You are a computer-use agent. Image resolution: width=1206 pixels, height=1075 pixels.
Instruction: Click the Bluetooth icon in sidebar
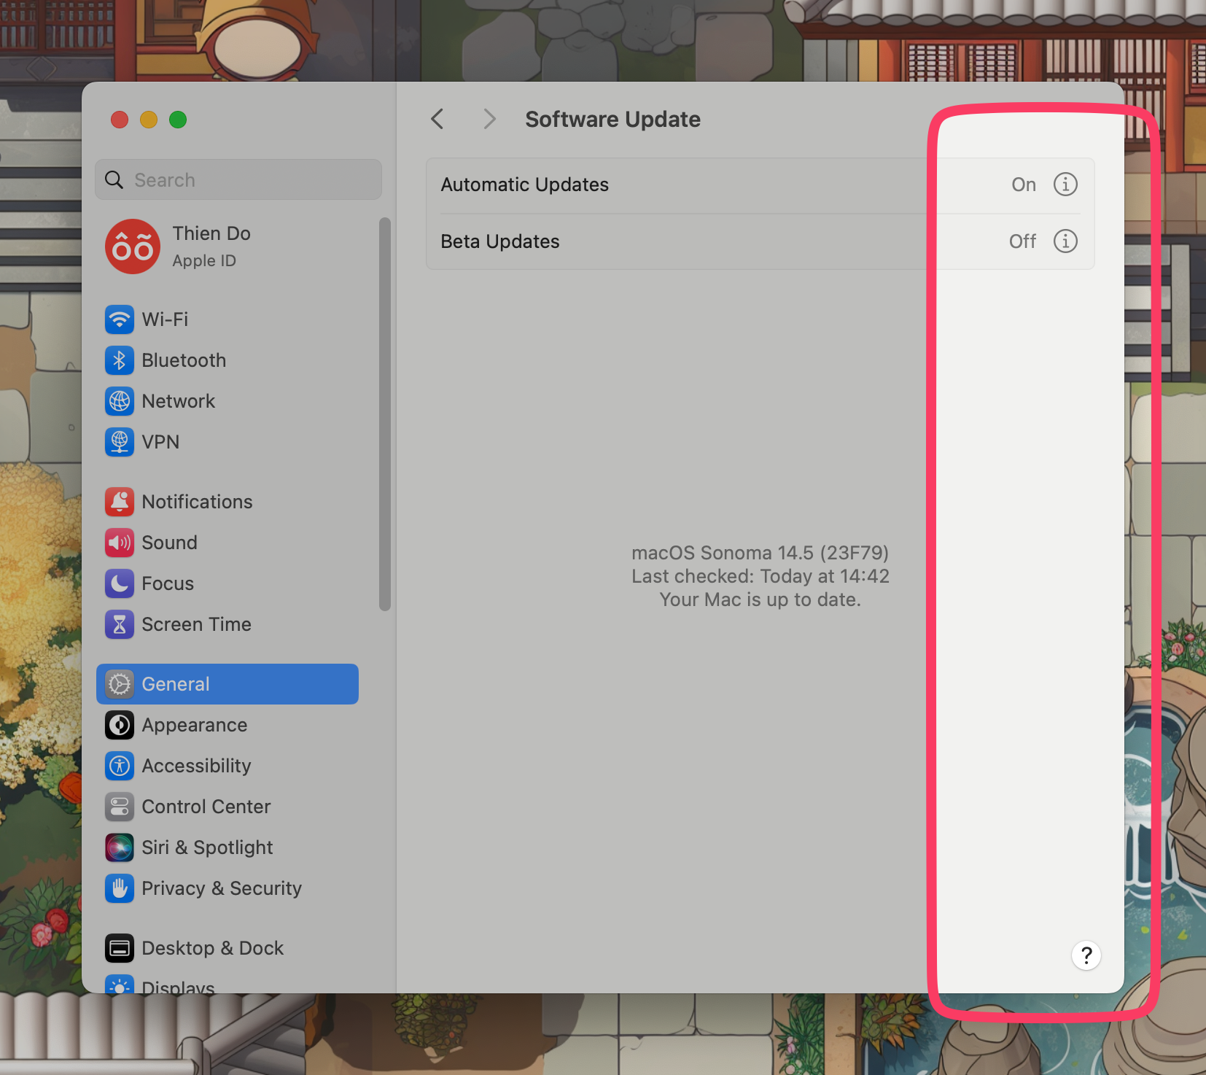(x=120, y=360)
